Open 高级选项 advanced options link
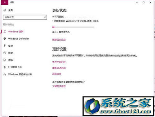 tap(57, 74)
